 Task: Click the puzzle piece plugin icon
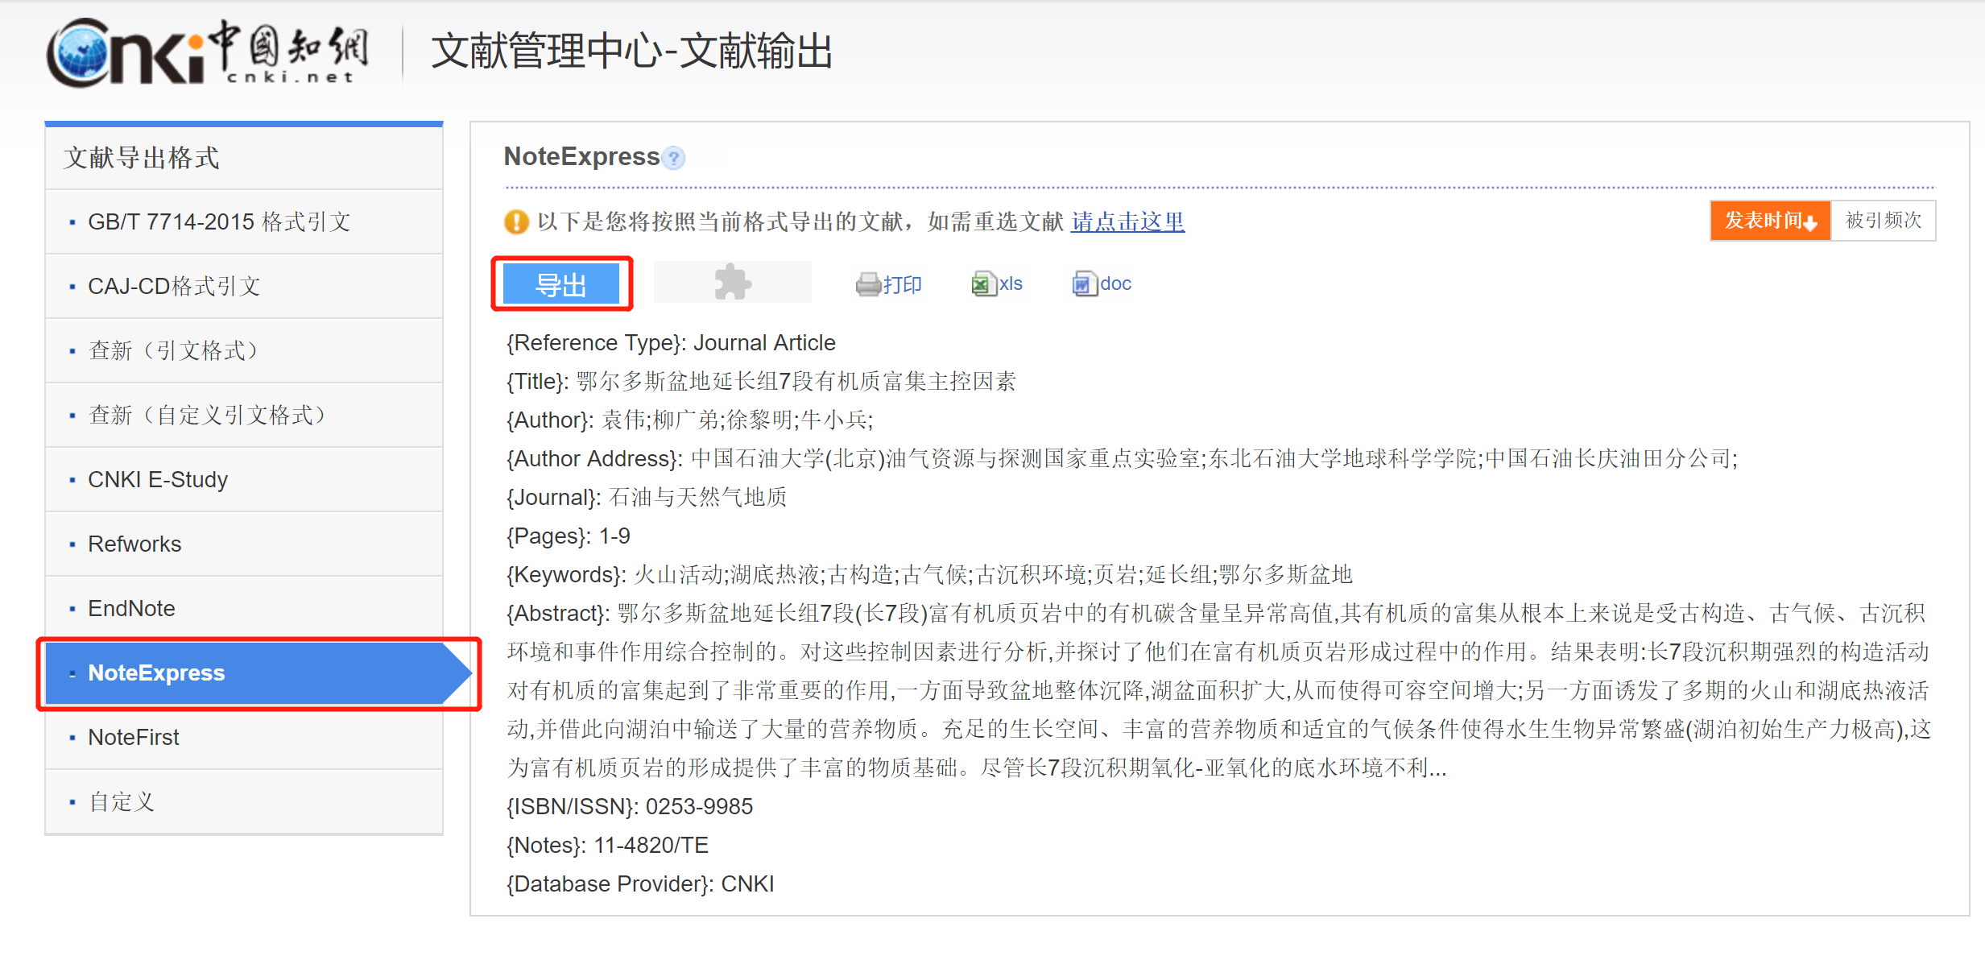[x=732, y=283]
